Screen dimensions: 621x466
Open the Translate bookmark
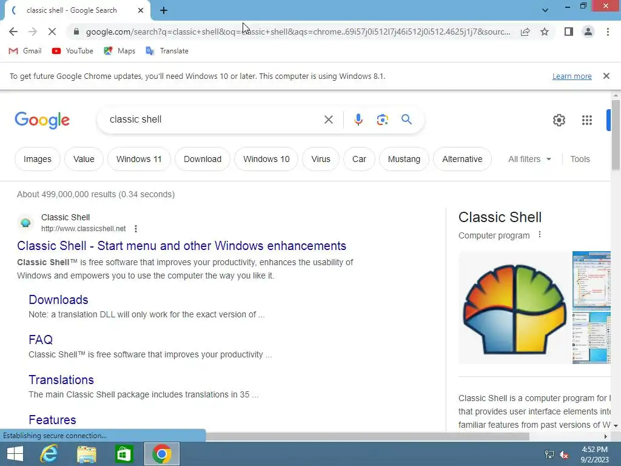coord(167,51)
